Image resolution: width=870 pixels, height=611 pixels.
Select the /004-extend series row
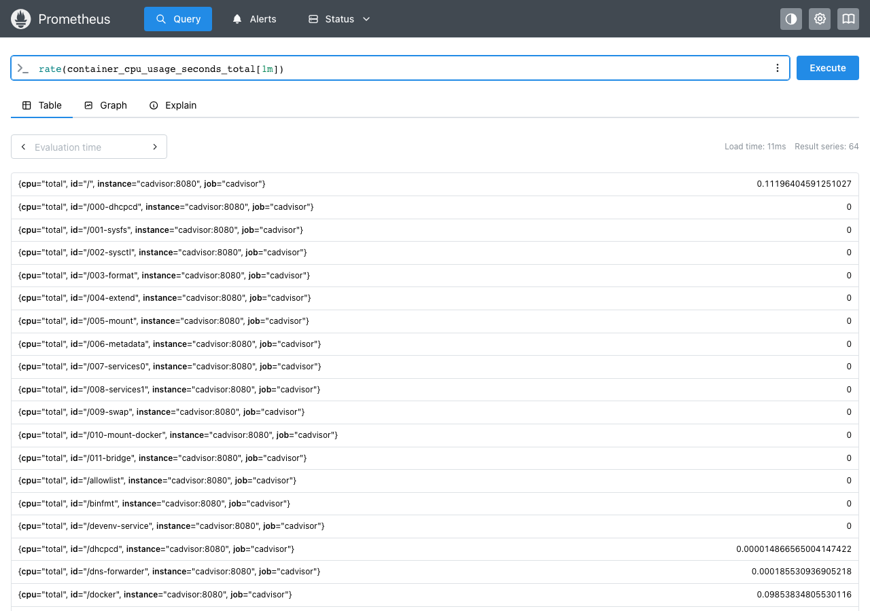click(x=435, y=298)
